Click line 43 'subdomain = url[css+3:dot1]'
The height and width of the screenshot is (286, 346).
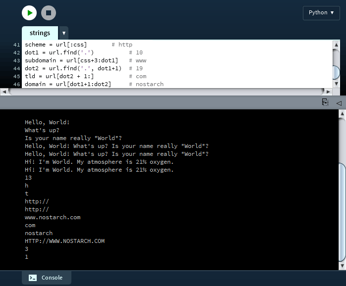coord(71,60)
